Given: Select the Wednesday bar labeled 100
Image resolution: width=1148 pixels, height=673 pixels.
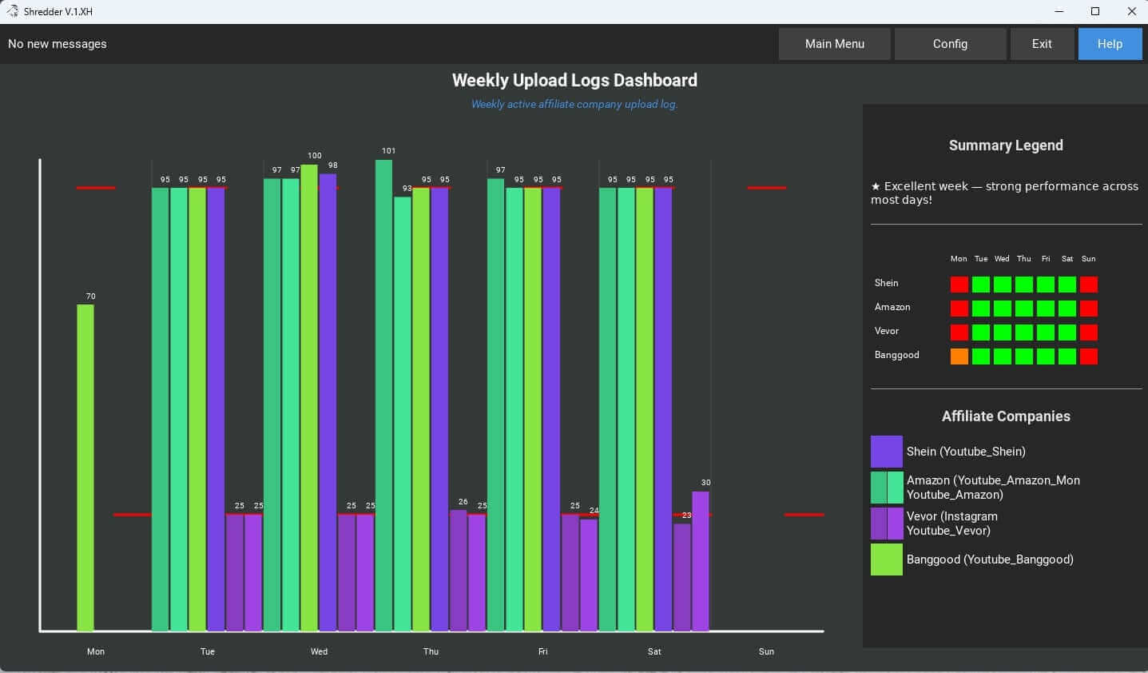Looking at the screenshot, I should tap(309, 397).
